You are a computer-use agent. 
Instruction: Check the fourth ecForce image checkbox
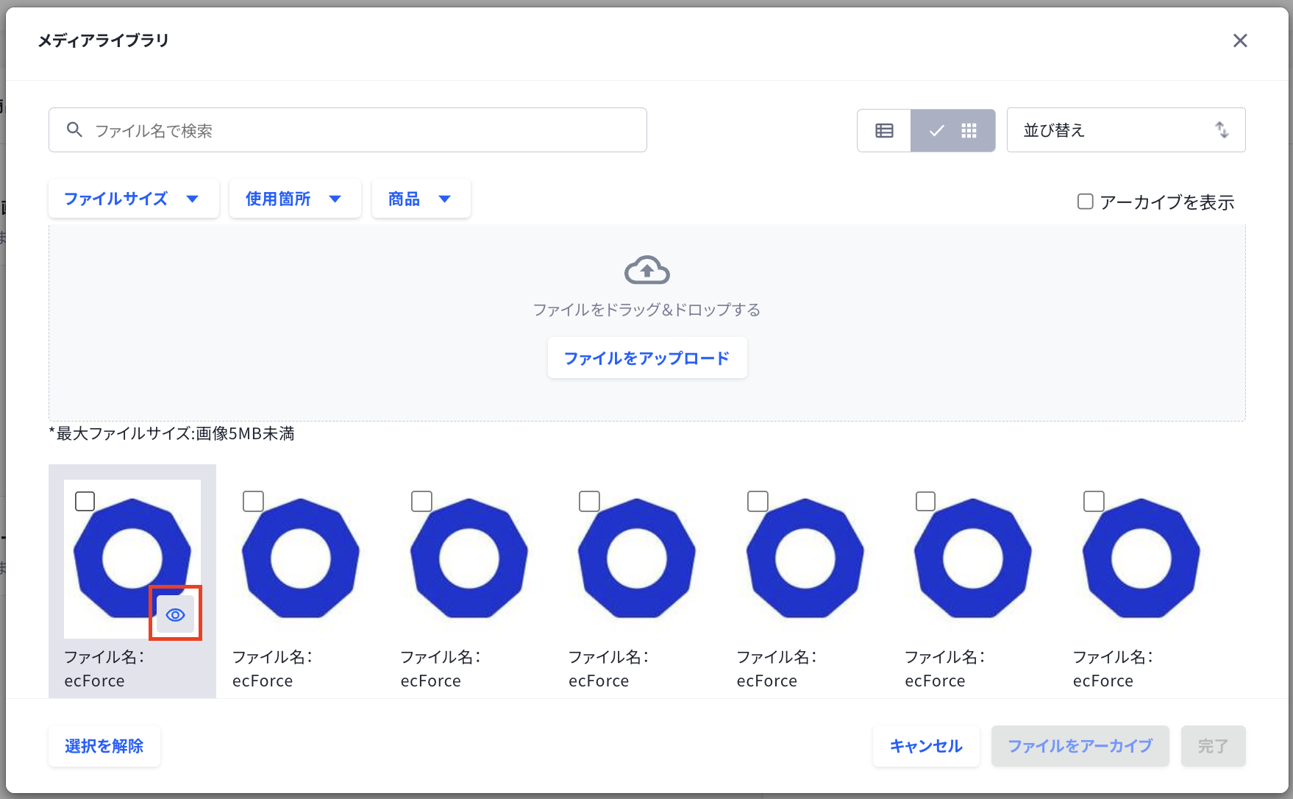pos(589,501)
